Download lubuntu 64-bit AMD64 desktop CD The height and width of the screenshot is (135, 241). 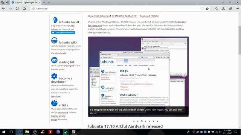(x=113, y=16)
